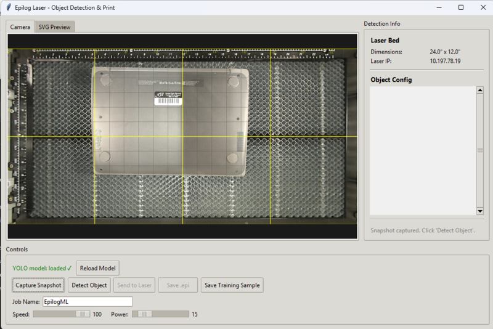Click the Laser Bed heading
Viewport: 493px width, 329px height.
[385, 40]
